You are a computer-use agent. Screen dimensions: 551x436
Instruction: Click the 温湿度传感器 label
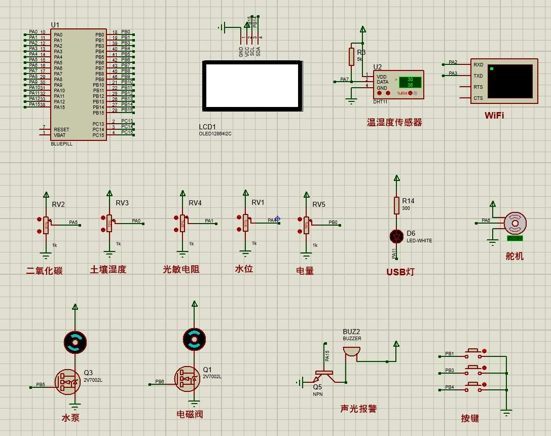(x=394, y=122)
